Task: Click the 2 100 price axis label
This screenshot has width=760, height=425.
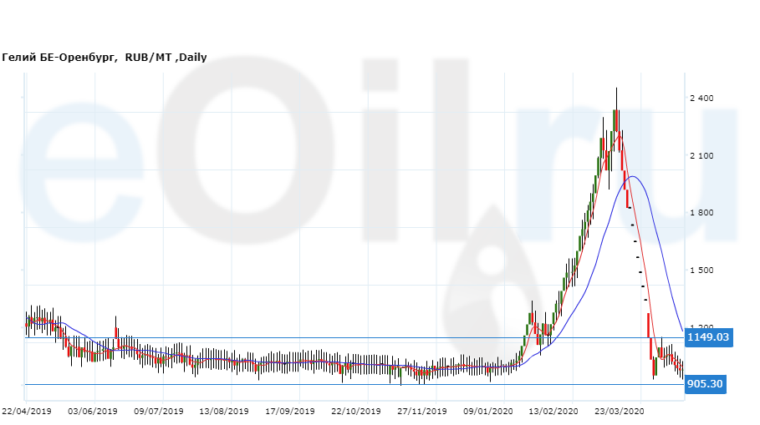Action: pos(701,156)
